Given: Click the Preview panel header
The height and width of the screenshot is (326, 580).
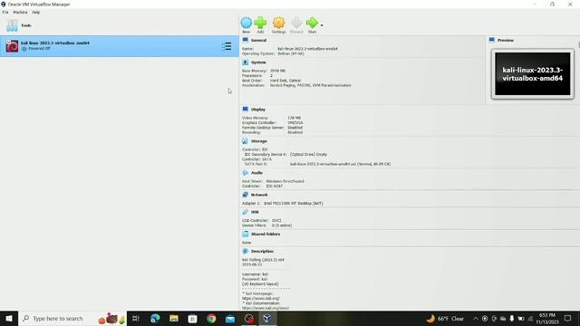Looking at the screenshot, I should (x=506, y=40).
